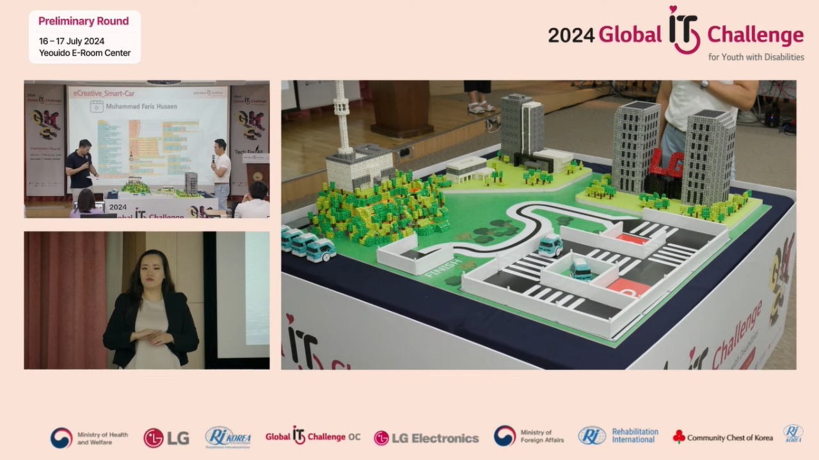Click the main model city camera feed
This screenshot has height=460, width=819.
(539, 225)
